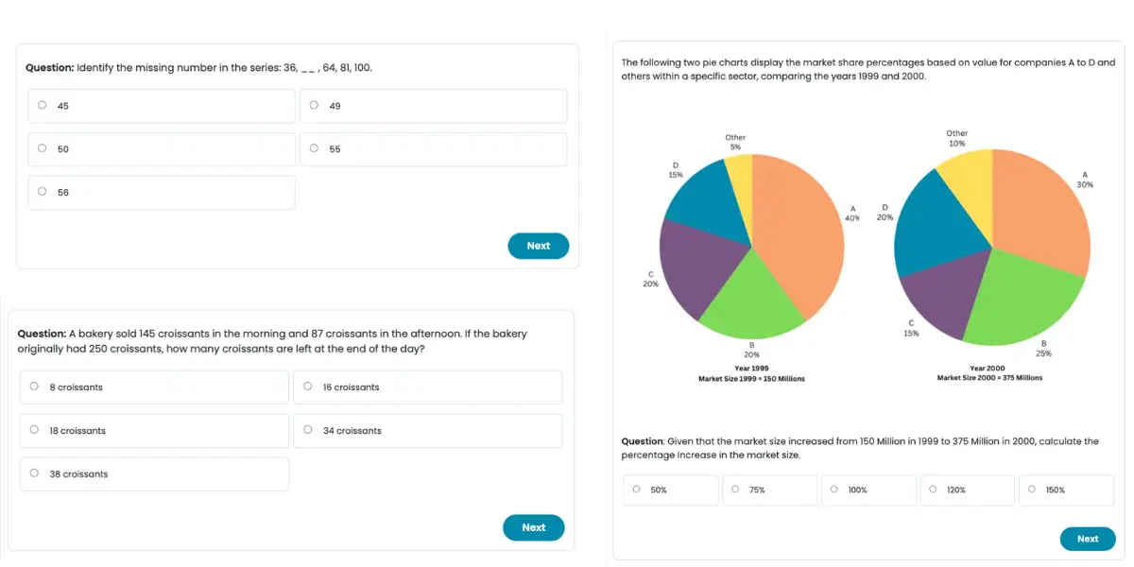Choose 49 as the missing number
Viewport: 1134px width, 567px height.
tap(314, 106)
